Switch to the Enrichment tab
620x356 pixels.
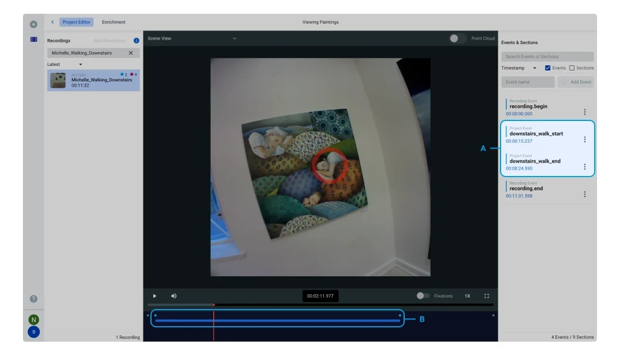click(114, 22)
